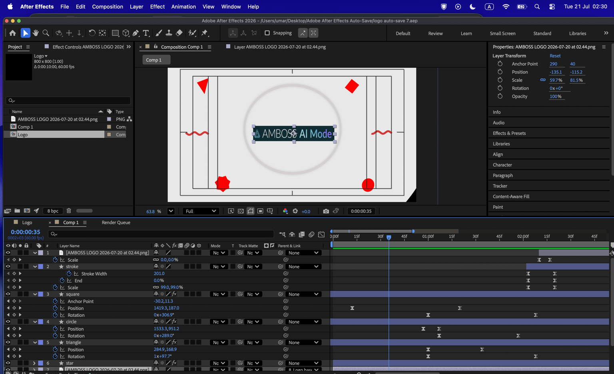The width and height of the screenshot is (614, 374).
Task: Select the Pen tool
Action: (136, 33)
